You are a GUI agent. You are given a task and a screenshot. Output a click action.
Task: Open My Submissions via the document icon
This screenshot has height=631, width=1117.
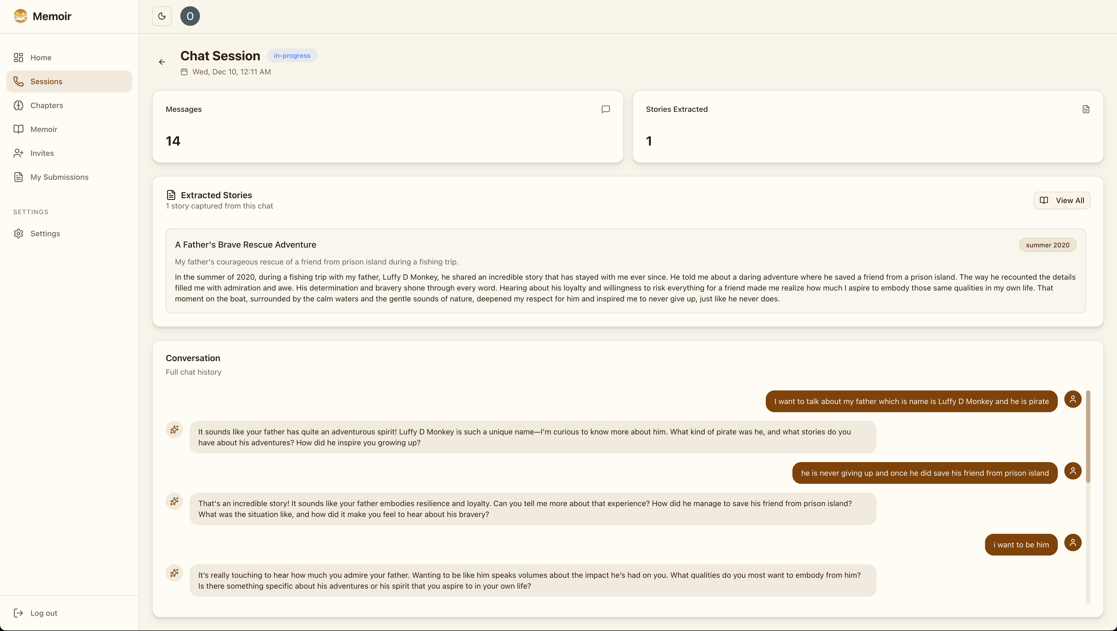(18, 177)
